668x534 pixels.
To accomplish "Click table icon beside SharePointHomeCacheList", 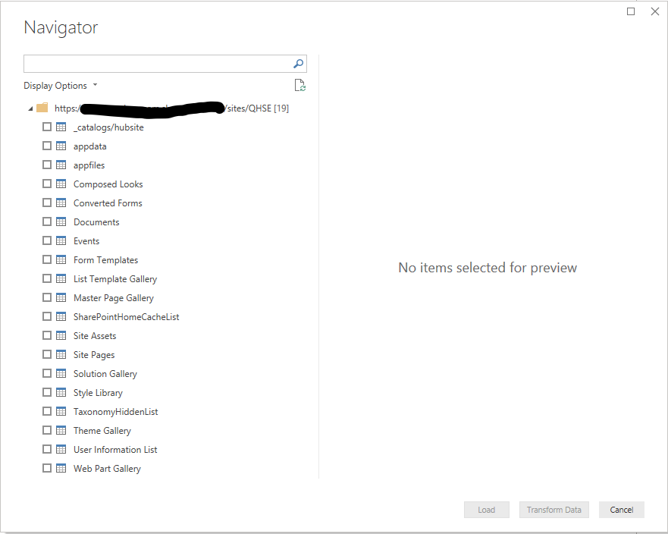I will [x=61, y=316].
